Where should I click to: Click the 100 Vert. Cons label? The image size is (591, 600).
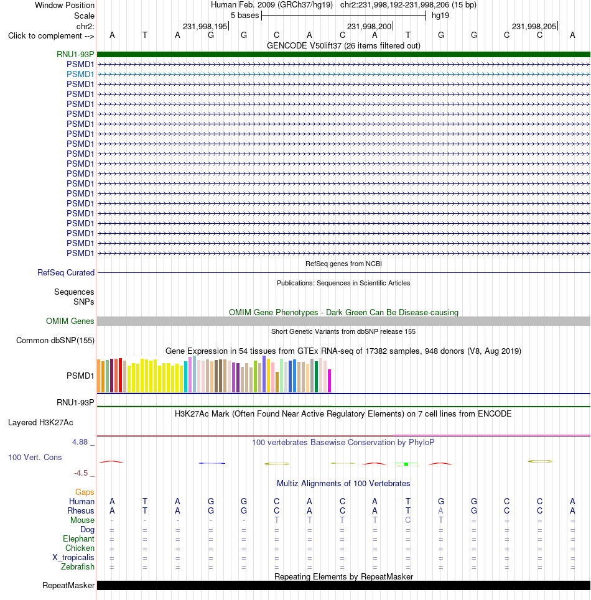pyautogui.click(x=35, y=457)
